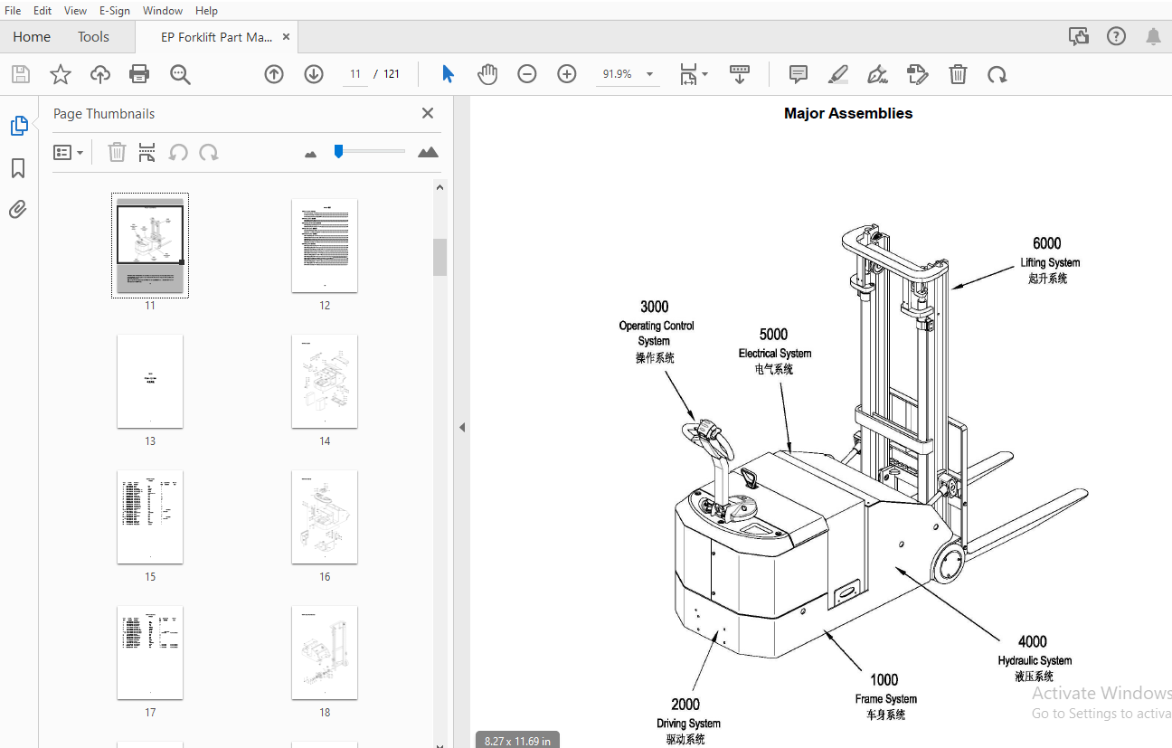Click the 5000 Electrical System label
Viewport: 1172px width, 748px height.
[775, 352]
